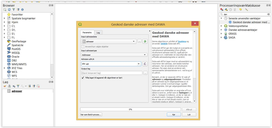Expand SAGA group in toolbox
This screenshot has width=272, height=128.
click(221, 37)
